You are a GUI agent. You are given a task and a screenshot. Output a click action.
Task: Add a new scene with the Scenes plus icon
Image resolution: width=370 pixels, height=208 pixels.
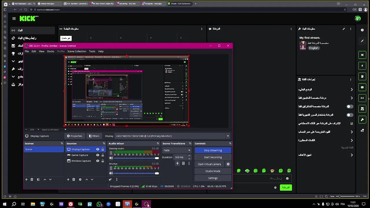26,179
